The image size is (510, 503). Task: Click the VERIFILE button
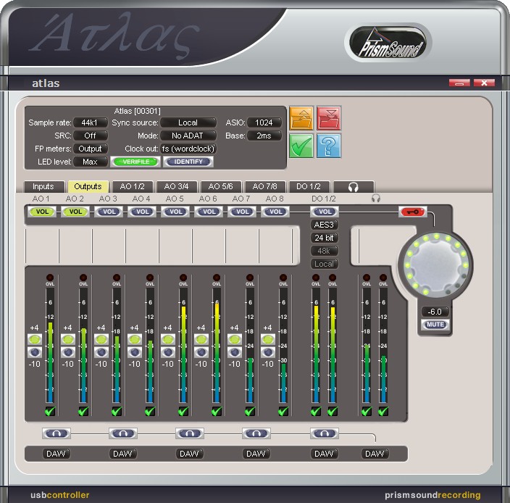pyautogui.click(x=135, y=162)
